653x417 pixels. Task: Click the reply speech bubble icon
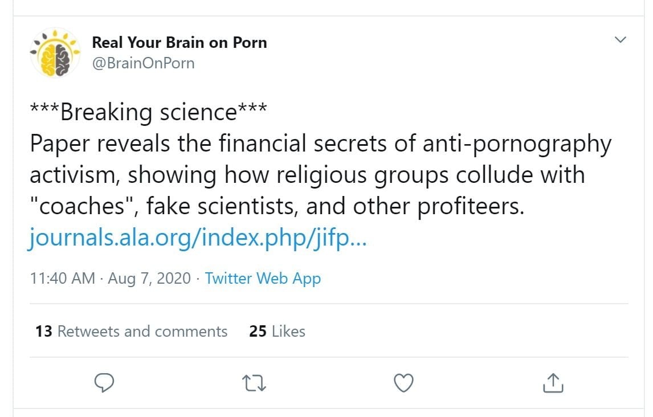click(x=104, y=383)
